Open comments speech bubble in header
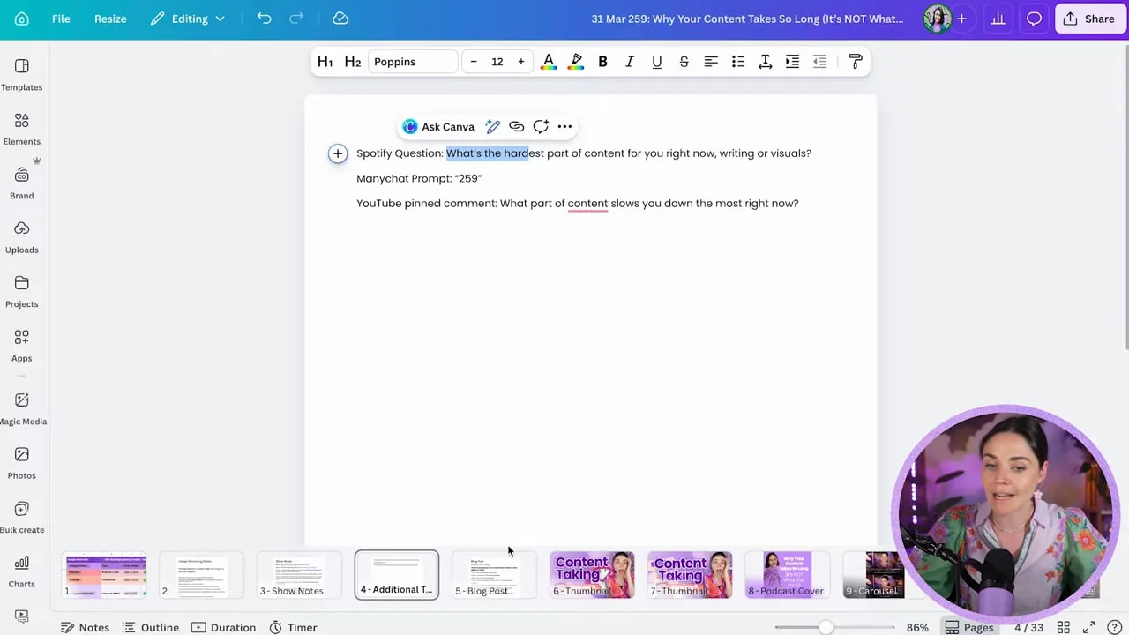Screen dimensions: 1129x635 (x=1034, y=19)
